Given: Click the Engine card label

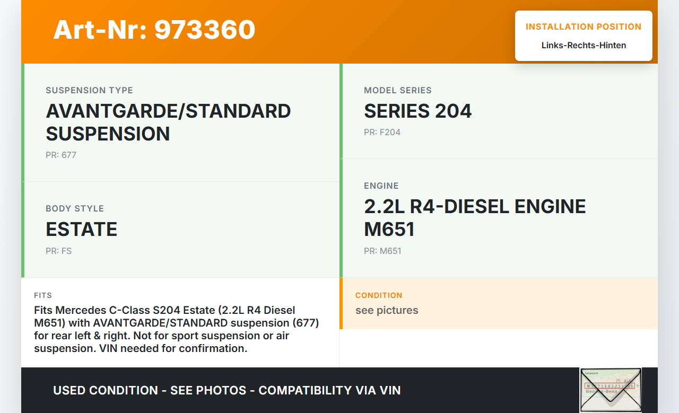Looking at the screenshot, I should pos(381,186).
